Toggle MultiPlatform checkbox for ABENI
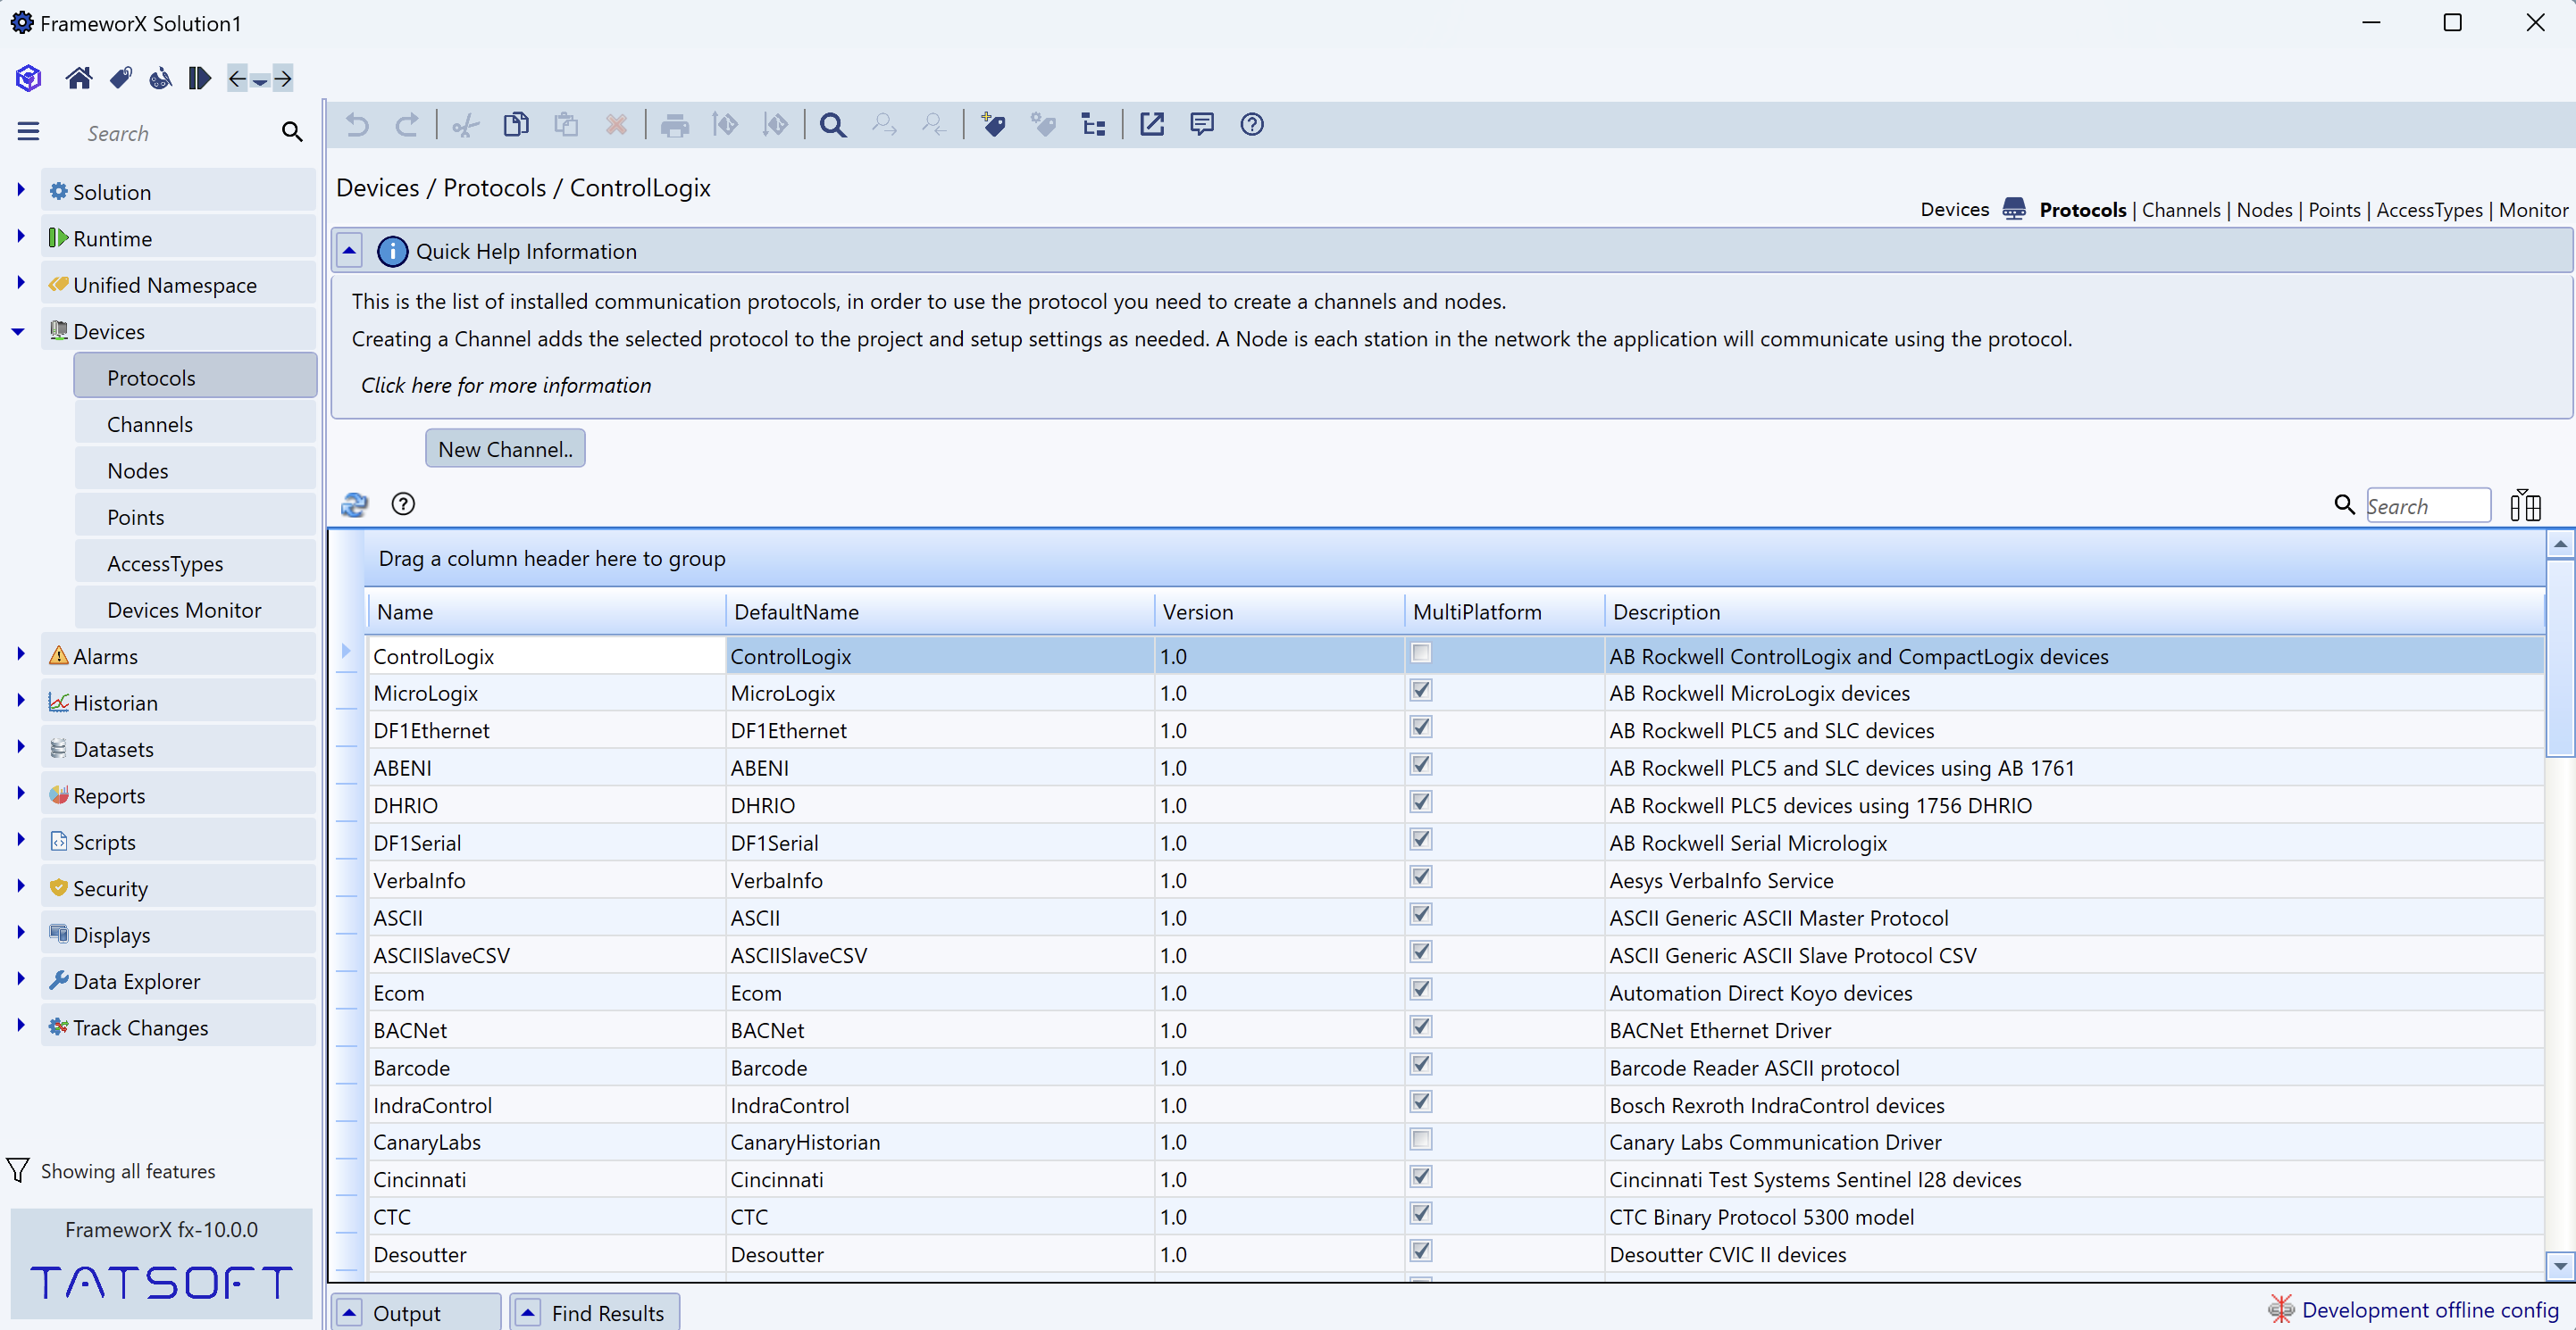 tap(1420, 766)
